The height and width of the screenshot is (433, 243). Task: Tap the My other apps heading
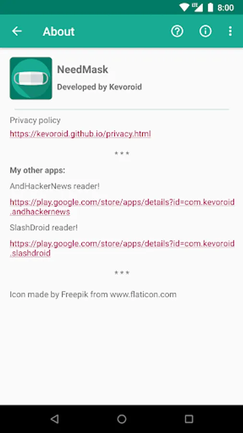37,170
